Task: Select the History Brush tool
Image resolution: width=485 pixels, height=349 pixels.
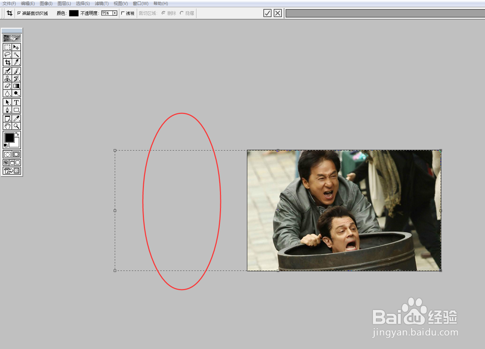Action: click(x=16, y=78)
